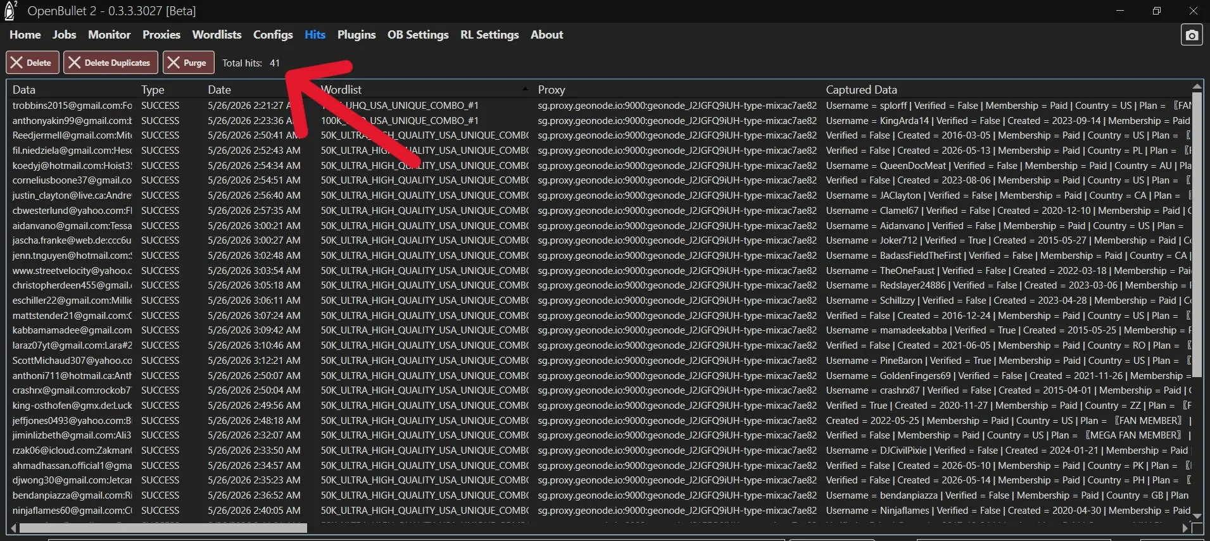Open the Plugins page
The height and width of the screenshot is (541, 1210).
point(356,35)
